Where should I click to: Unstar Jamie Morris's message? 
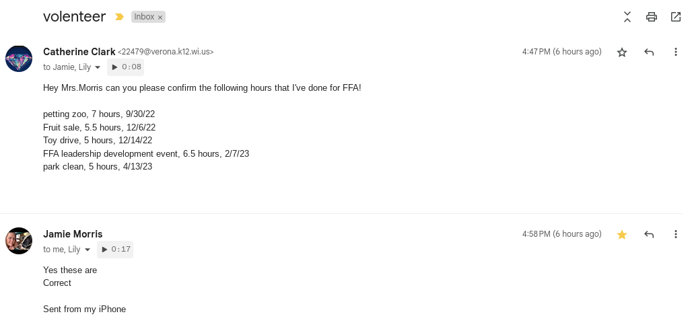coord(622,235)
